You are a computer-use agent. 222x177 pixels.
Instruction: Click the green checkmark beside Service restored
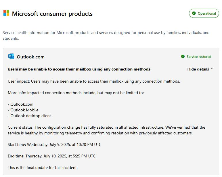coord(183,57)
